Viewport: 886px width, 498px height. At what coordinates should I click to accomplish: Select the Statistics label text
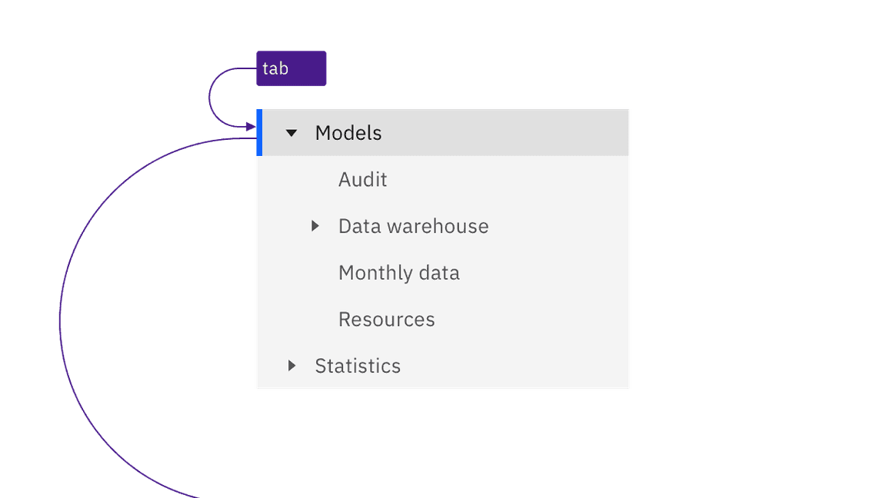tap(358, 366)
